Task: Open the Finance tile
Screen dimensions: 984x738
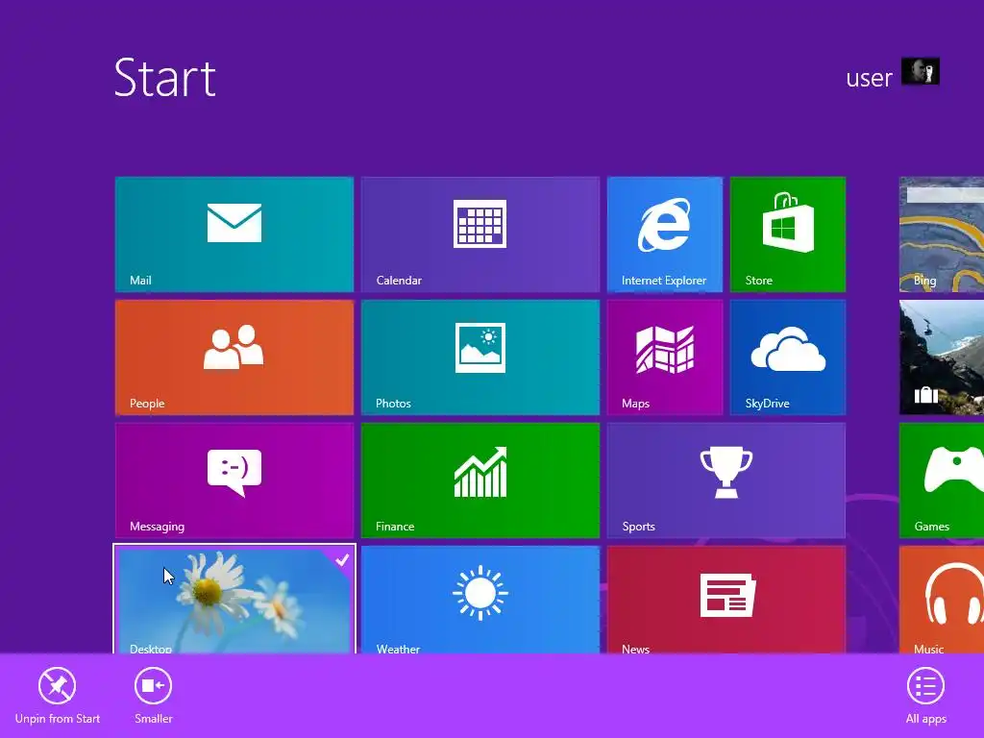Action: 480,480
